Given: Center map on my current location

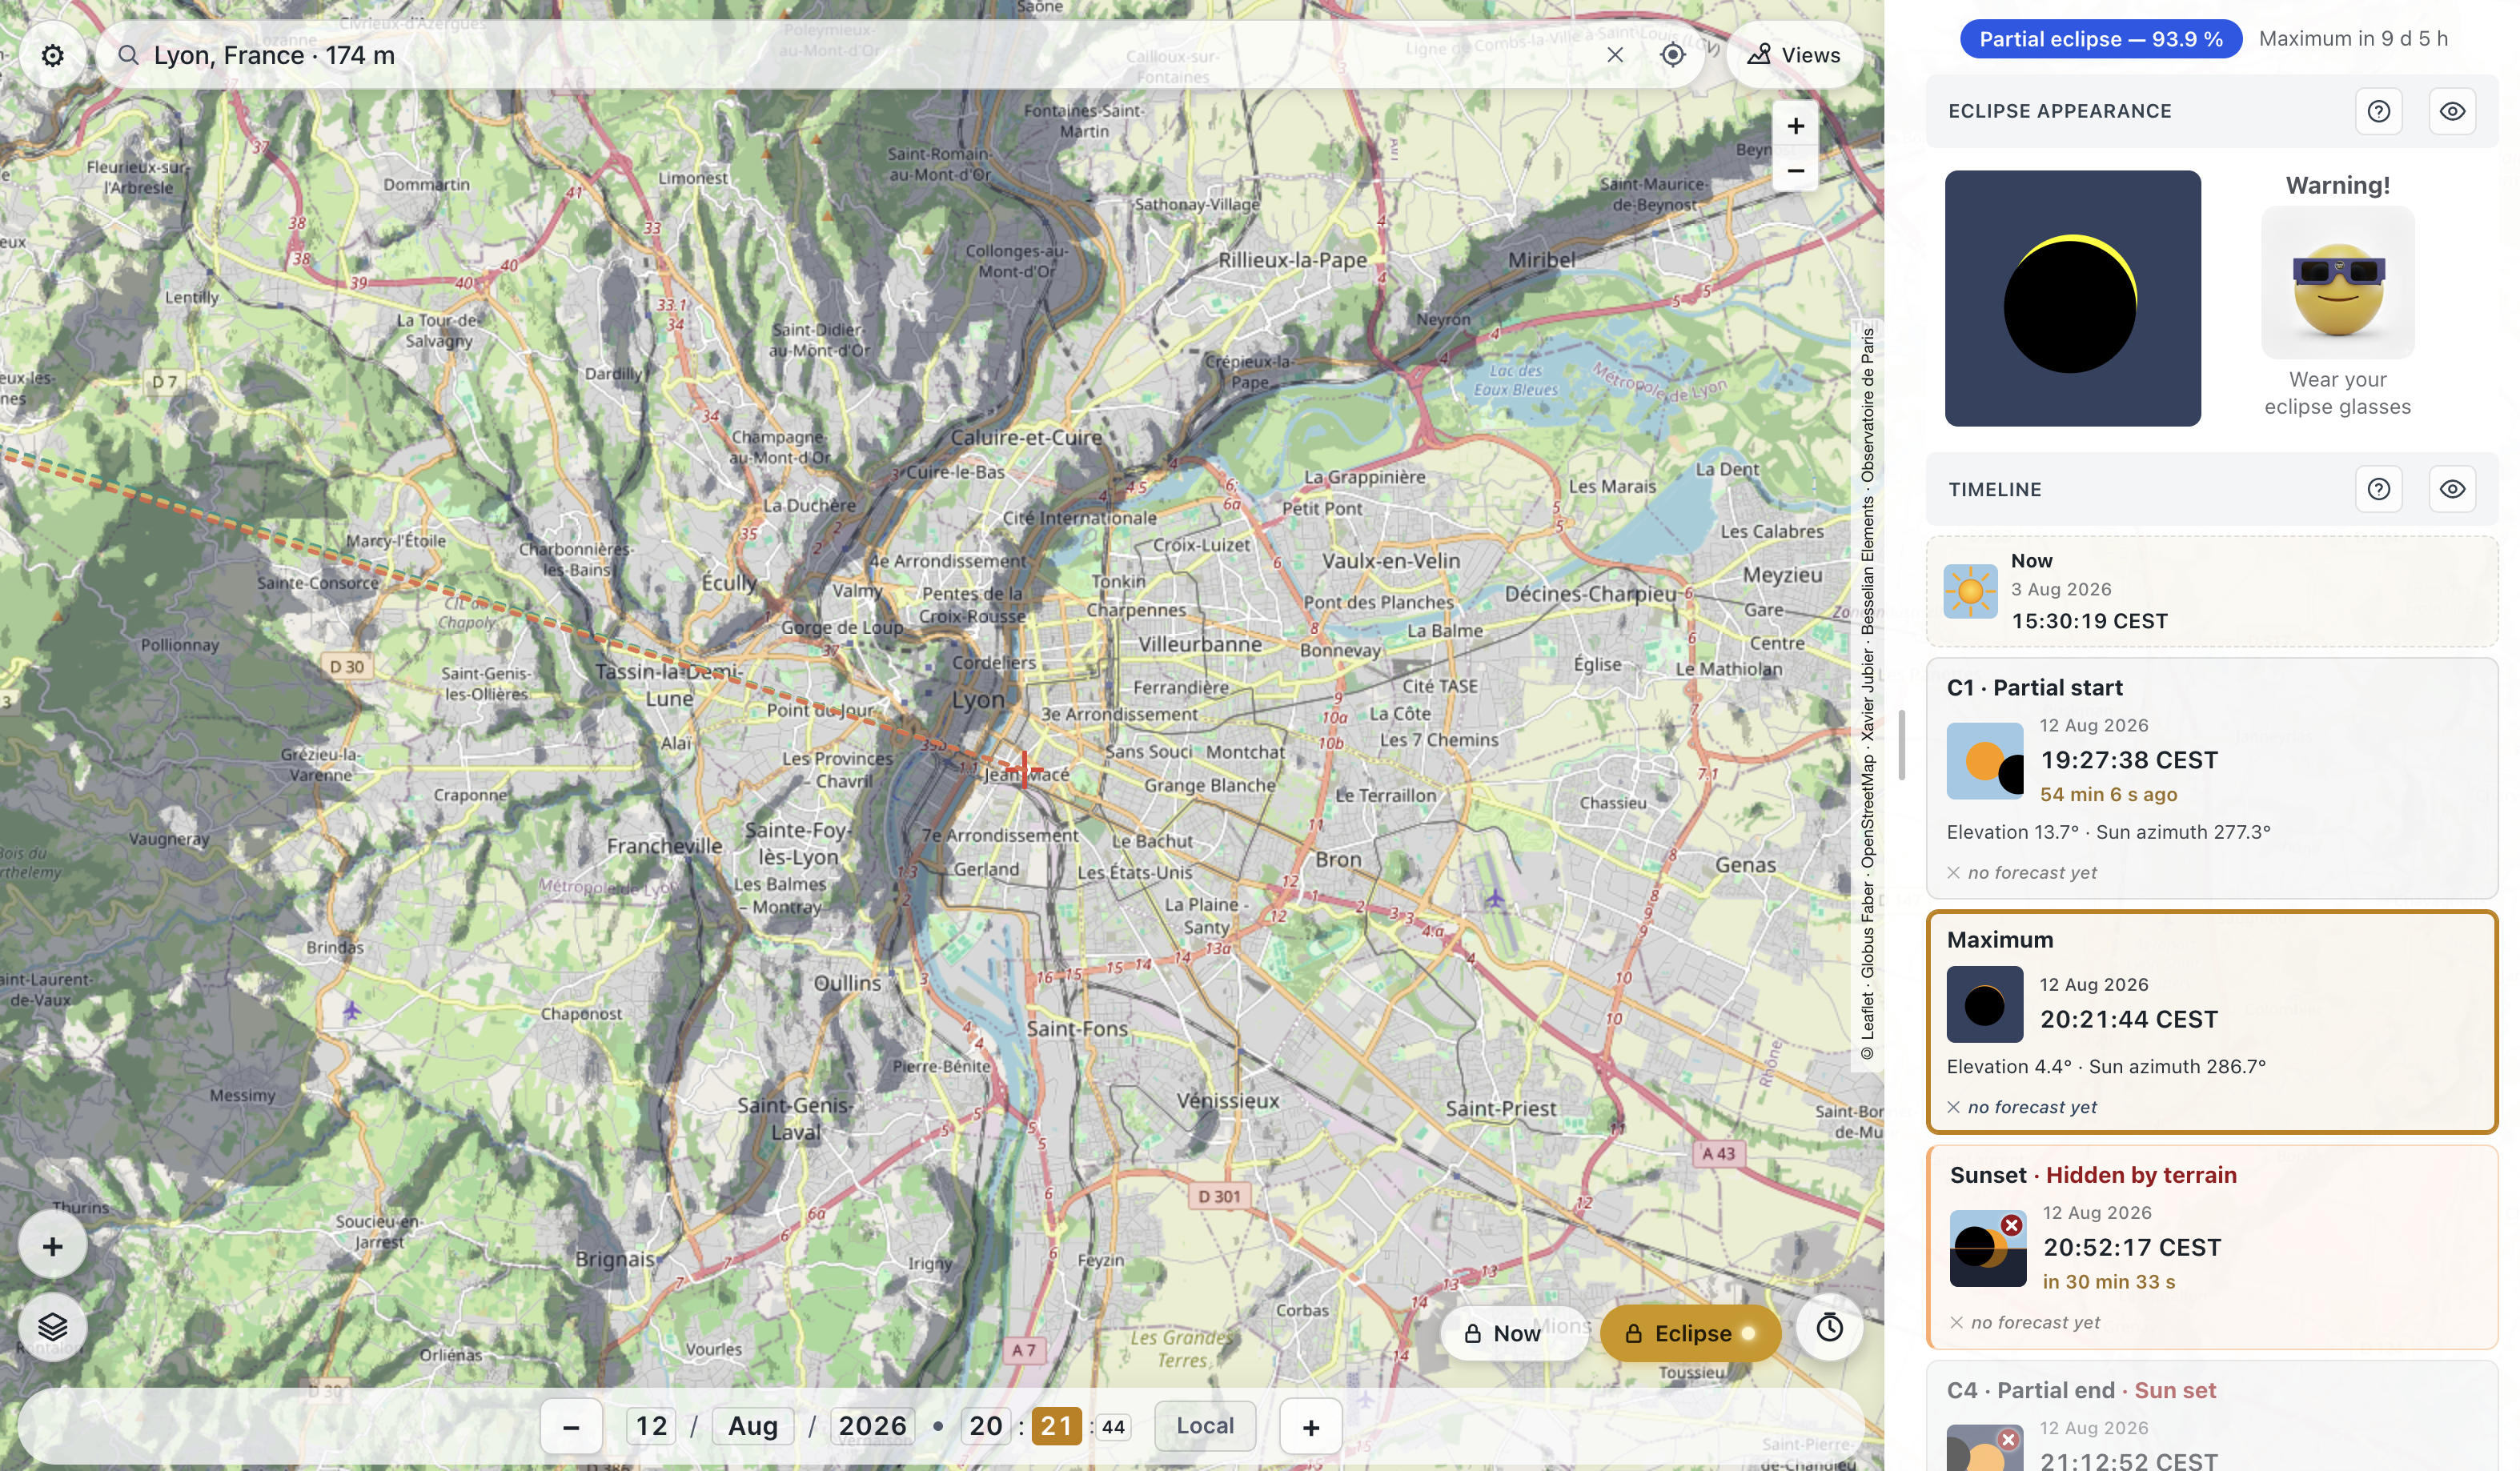Looking at the screenshot, I should point(1672,55).
